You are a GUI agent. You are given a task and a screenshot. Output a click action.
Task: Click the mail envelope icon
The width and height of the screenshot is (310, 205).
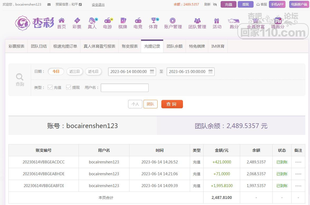[x=49, y=4]
